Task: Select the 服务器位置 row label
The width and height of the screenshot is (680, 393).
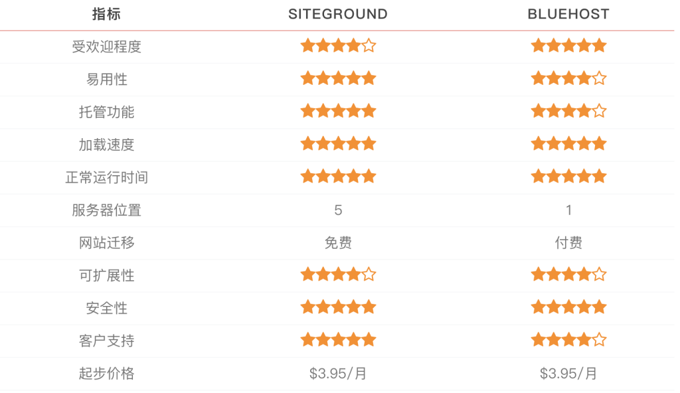Action: click(x=106, y=210)
